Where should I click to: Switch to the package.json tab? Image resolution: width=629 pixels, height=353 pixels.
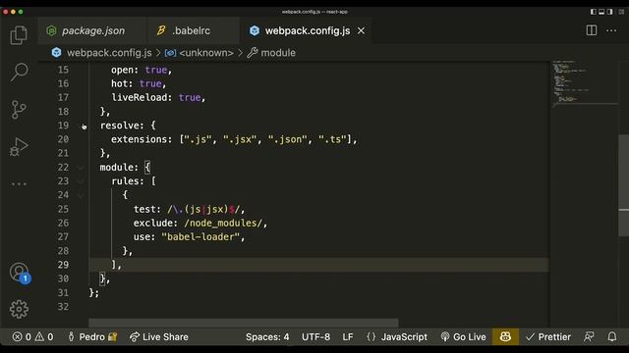click(92, 30)
